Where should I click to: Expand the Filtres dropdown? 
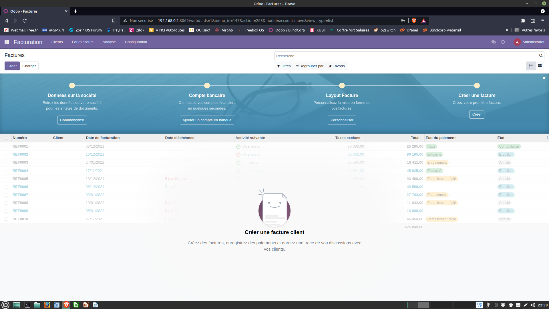284,66
